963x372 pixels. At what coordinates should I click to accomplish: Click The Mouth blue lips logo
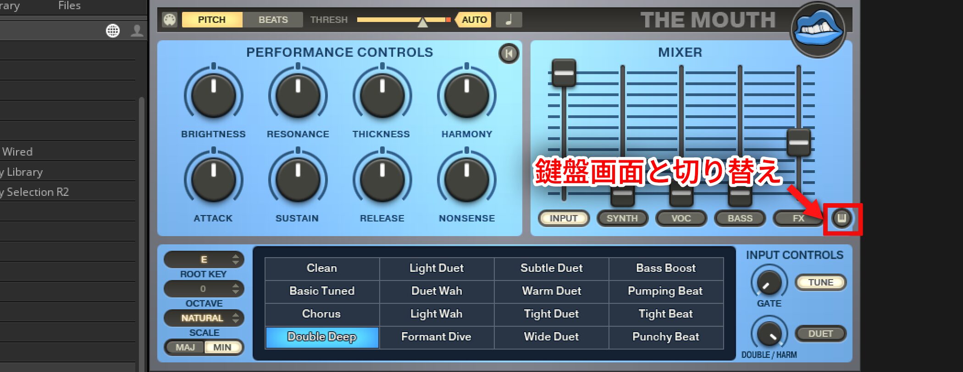[819, 30]
